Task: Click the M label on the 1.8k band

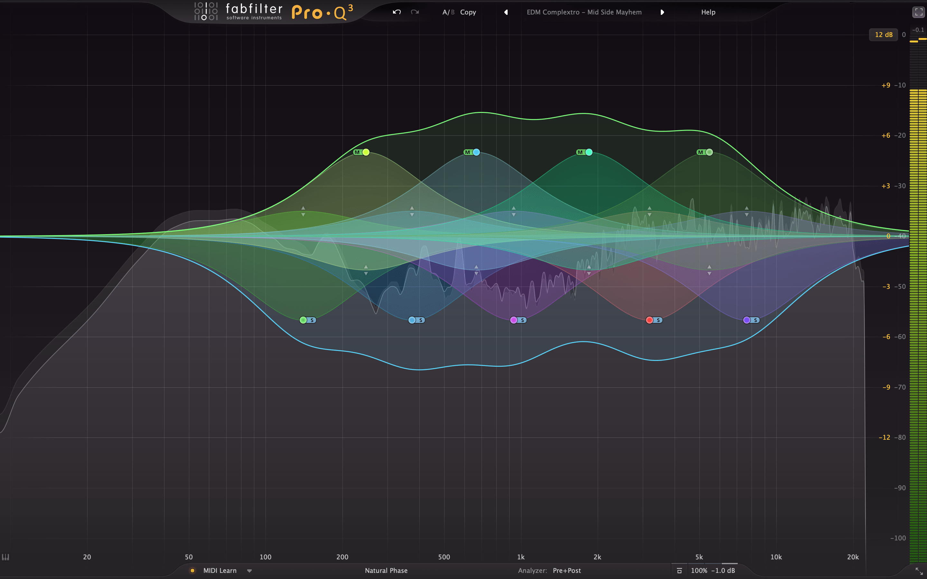Action: tap(580, 152)
